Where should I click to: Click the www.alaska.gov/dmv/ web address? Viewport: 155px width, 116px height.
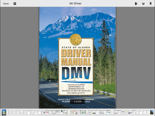tap(76, 93)
